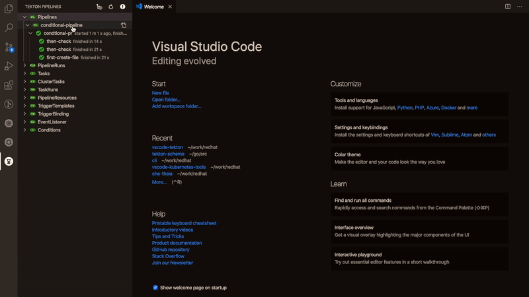Screen dimensions: 529x297
Task: Open the OpenShift activity bar icon
Action: [9, 142]
